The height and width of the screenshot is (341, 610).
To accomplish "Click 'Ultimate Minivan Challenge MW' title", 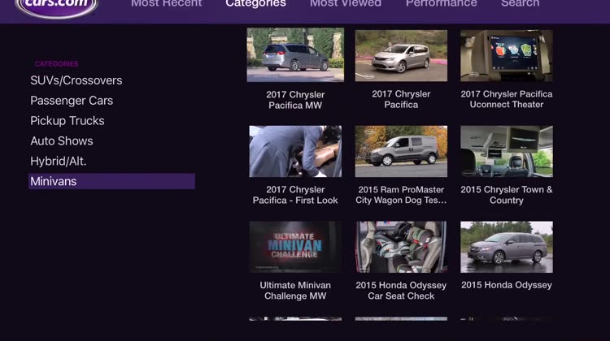I will tap(295, 291).
